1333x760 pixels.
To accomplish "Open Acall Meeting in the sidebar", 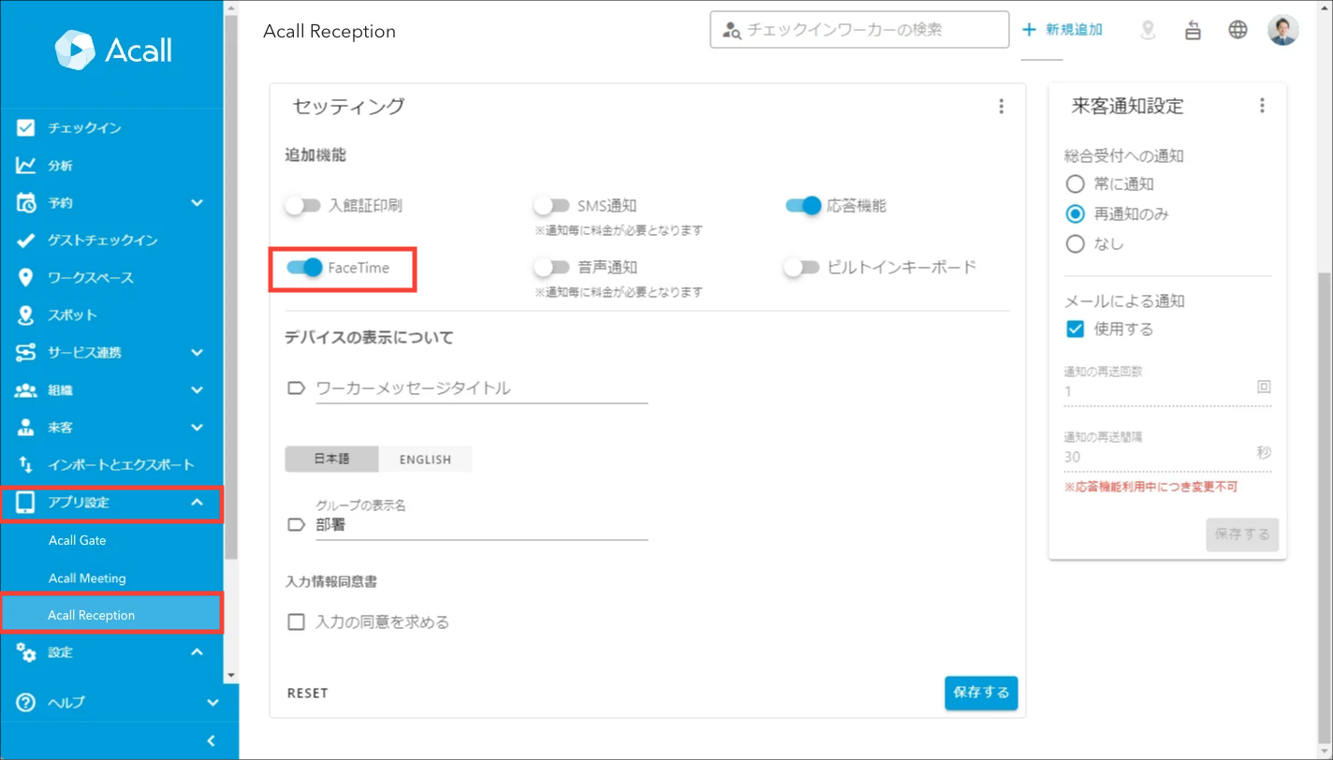I will pyautogui.click(x=87, y=578).
